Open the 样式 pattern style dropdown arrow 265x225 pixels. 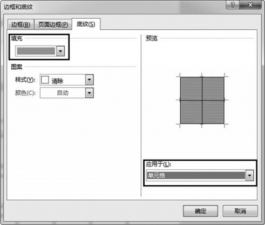click(89, 80)
